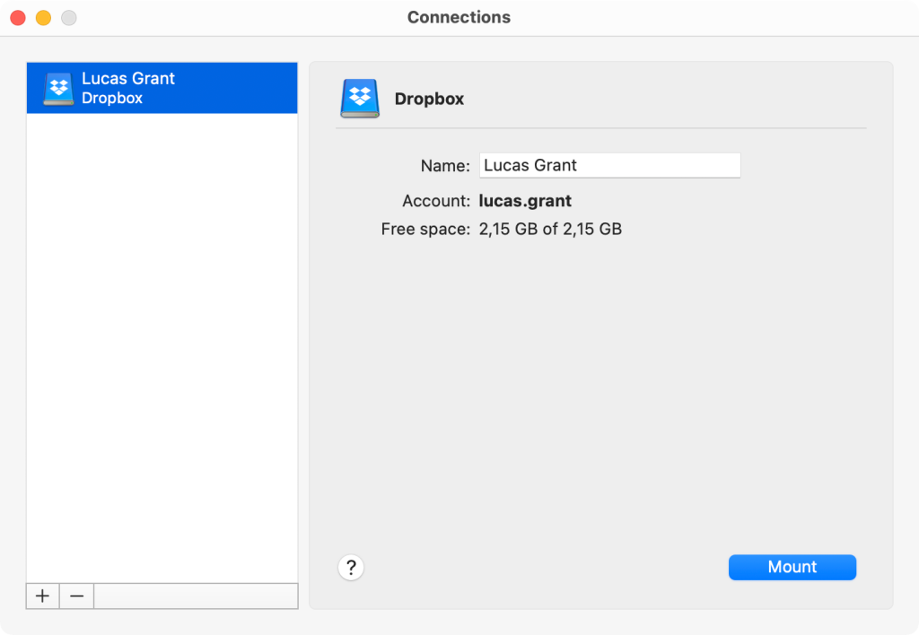Viewport: 919px width, 635px height.
Task: Click the details panel background area
Action: click(x=601, y=386)
